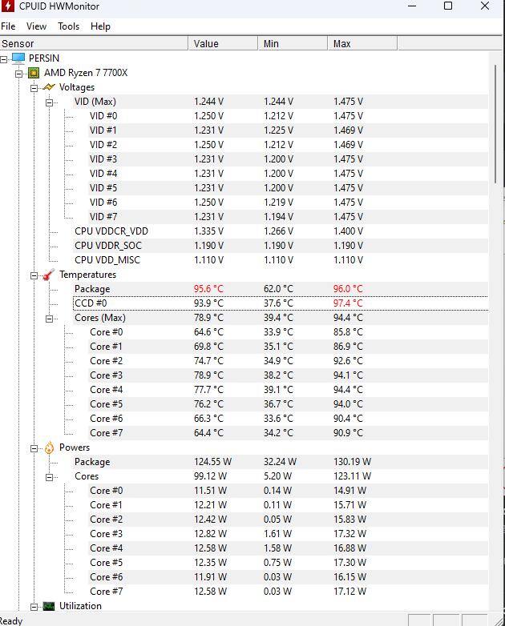Click the 62.0 °C package minimum value
505x626 pixels.
278,289
